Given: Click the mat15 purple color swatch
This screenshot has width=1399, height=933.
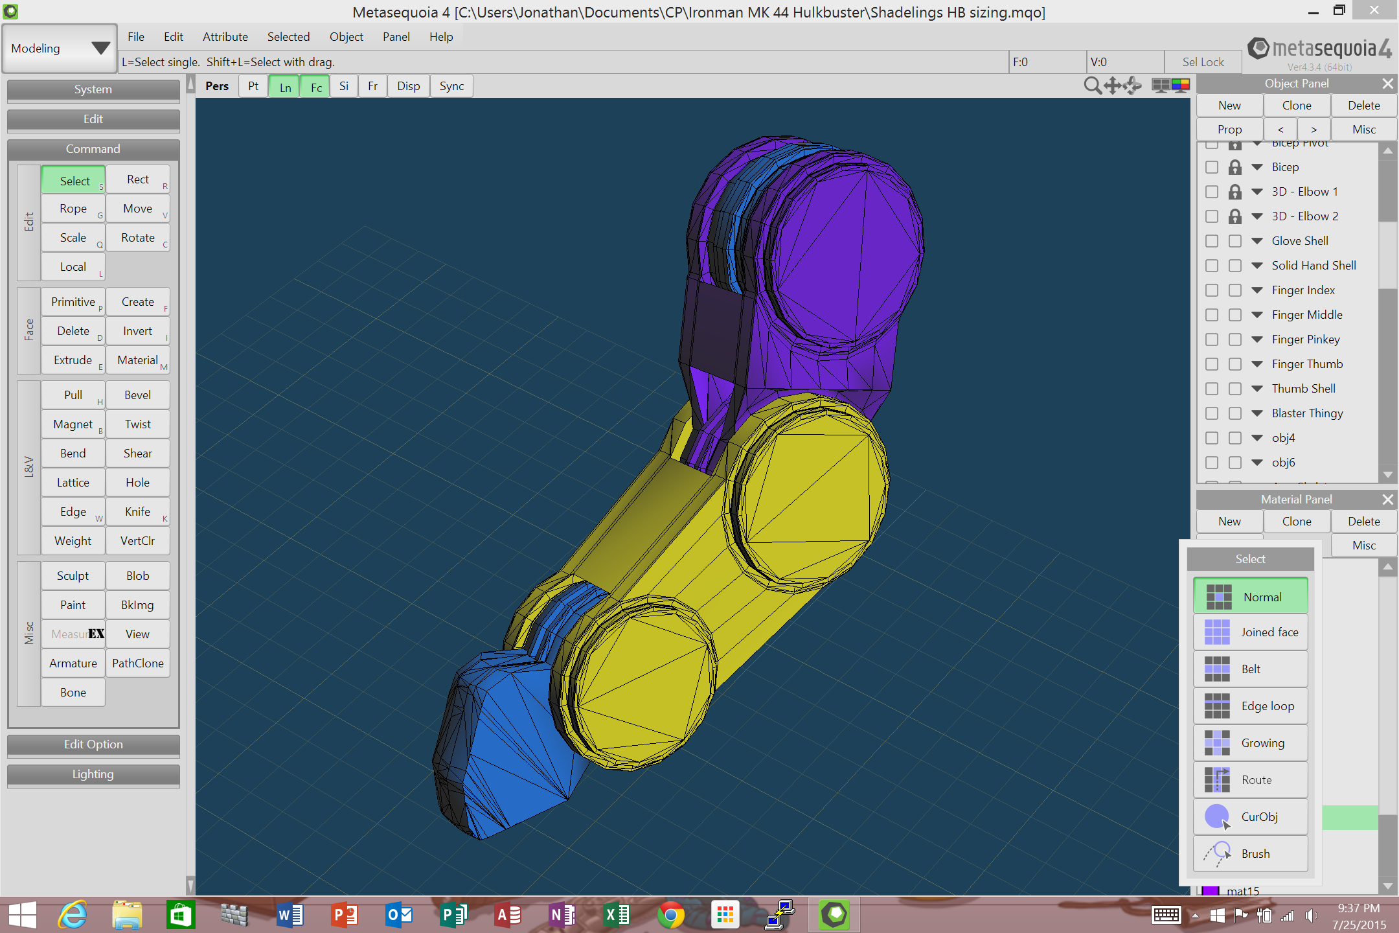Looking at the screenshot, I should pos(1211,891).
